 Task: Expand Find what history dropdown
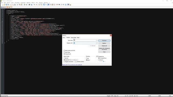(97, 40)
